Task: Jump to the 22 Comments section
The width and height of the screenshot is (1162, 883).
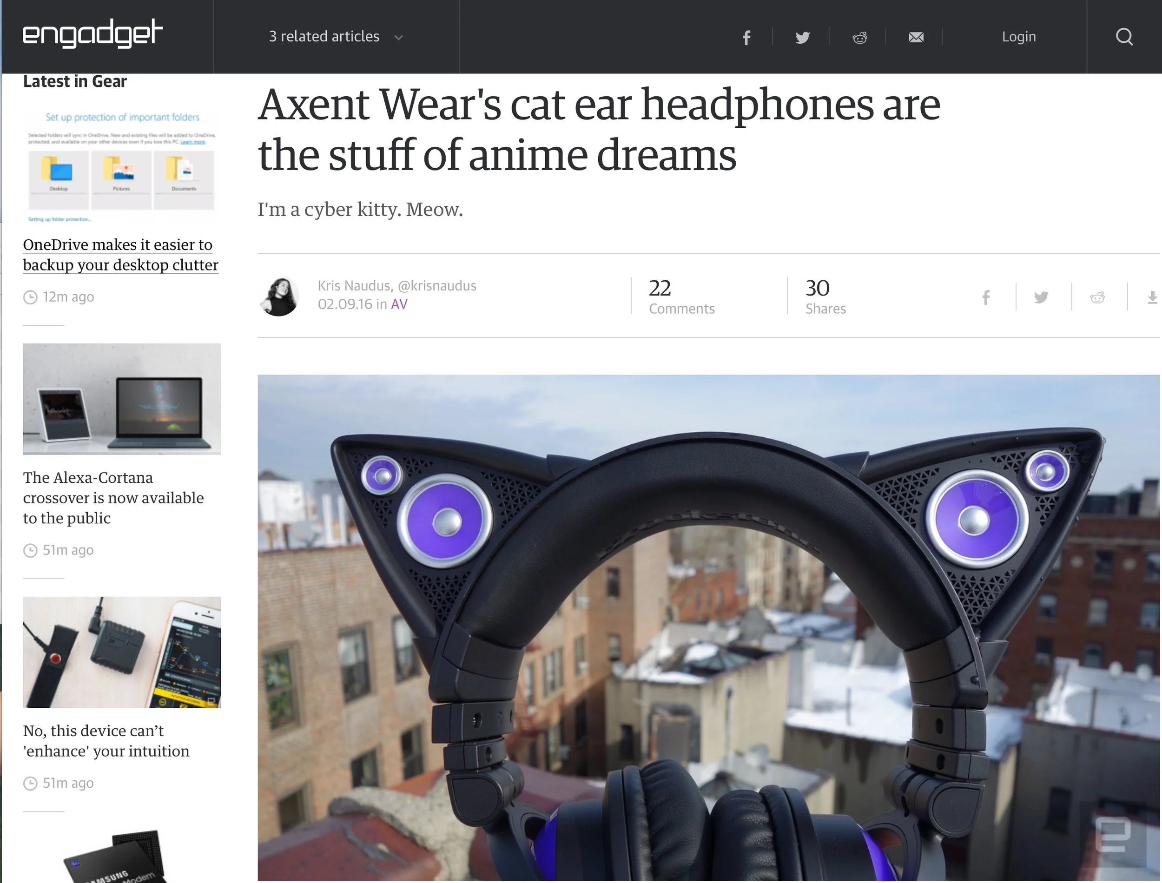Action: [x=682, y=297]
